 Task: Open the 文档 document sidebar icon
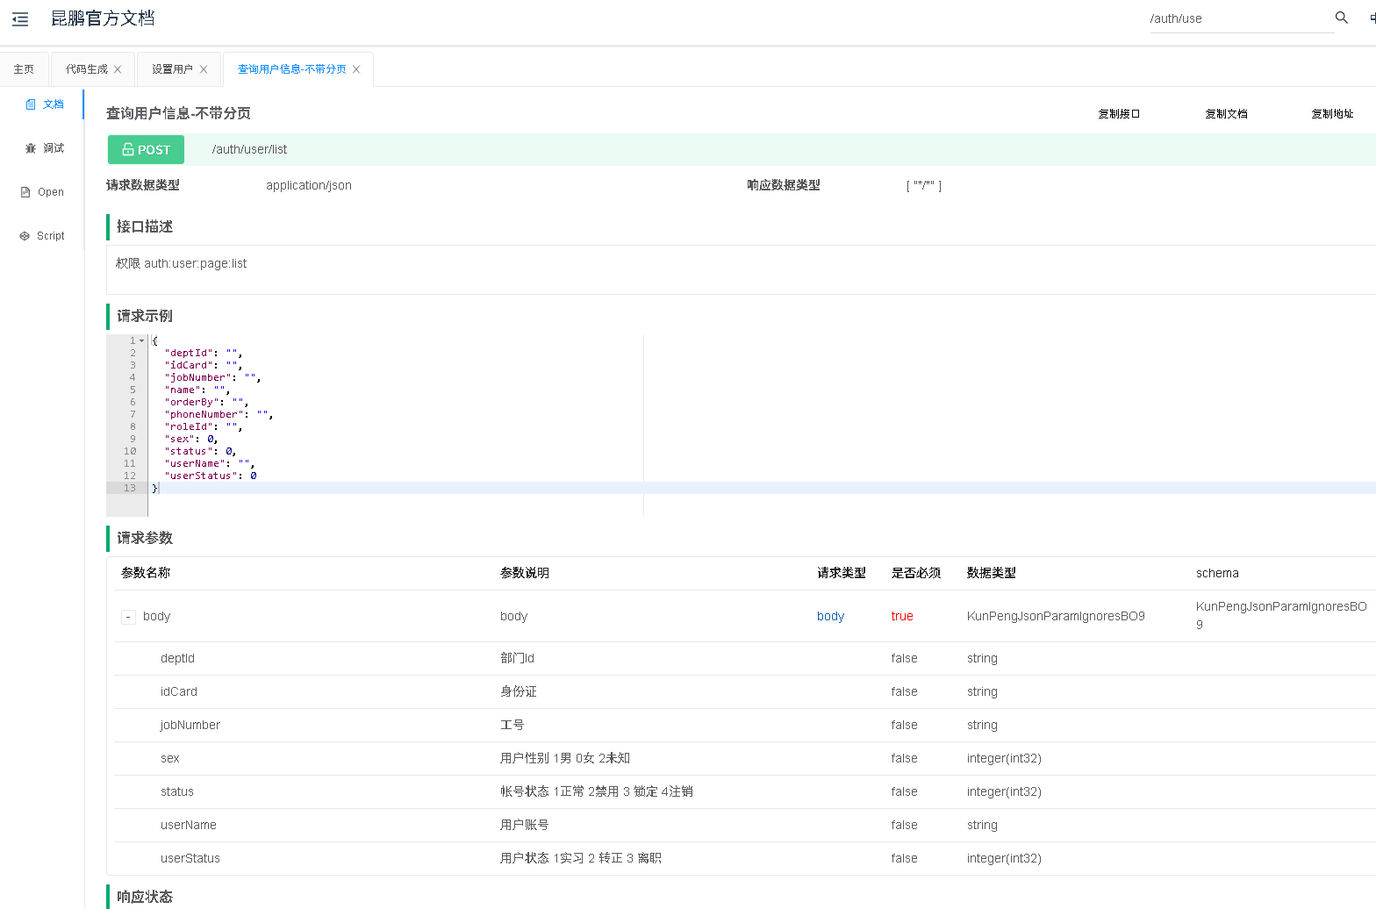[31, 104]
